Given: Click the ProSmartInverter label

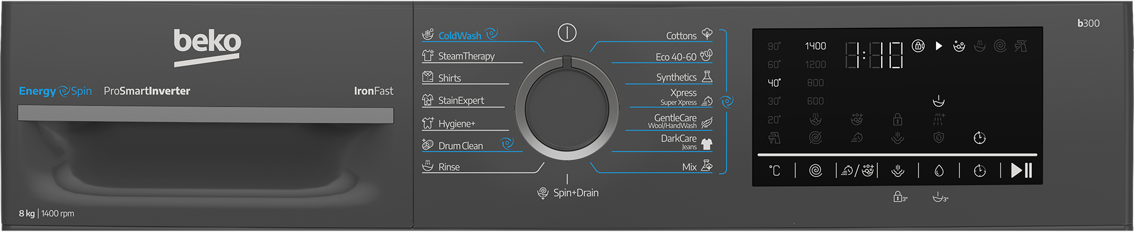Looking at the screenshot, I should [147, 91].
